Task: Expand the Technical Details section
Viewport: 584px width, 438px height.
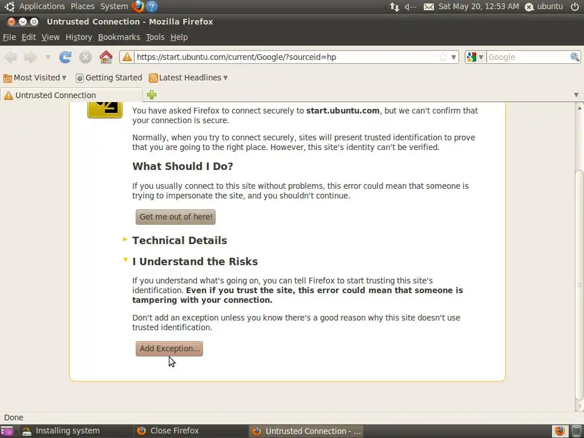Action: (x=125, y=239)
